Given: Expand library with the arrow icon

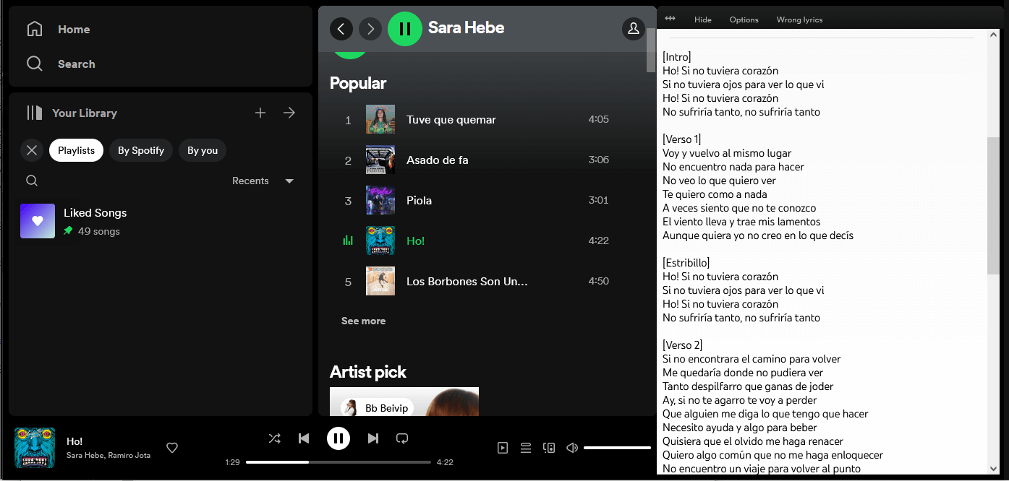Looking at the screenshot, I should (289, 113).
